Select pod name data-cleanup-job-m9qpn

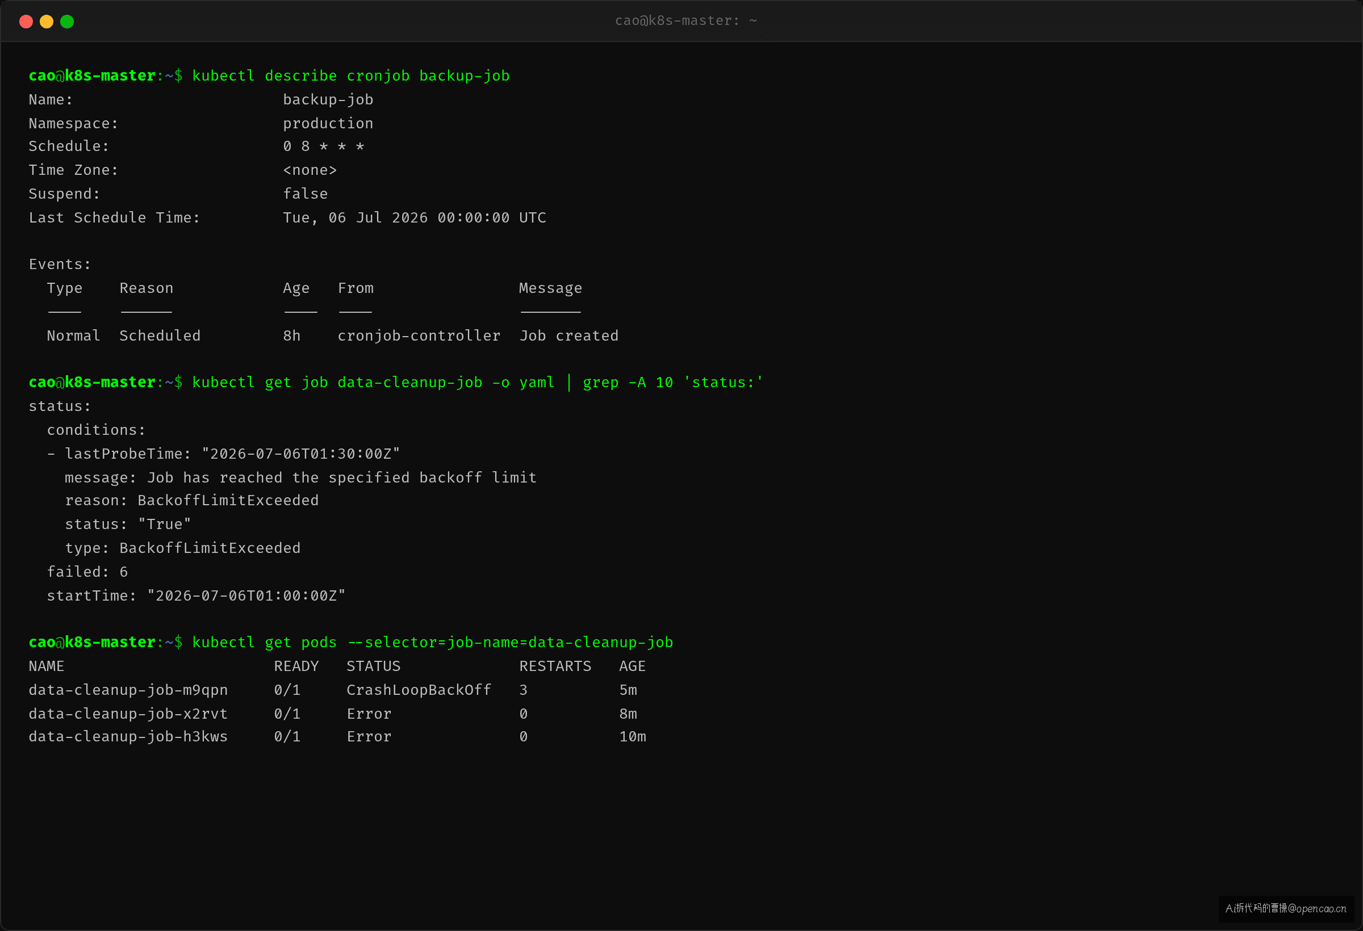128,690
